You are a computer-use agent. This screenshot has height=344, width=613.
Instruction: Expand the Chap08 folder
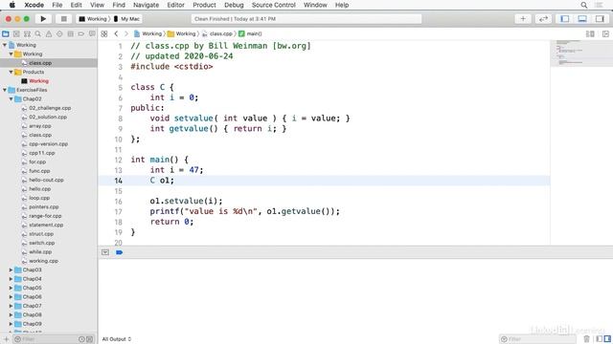[11, 314]
